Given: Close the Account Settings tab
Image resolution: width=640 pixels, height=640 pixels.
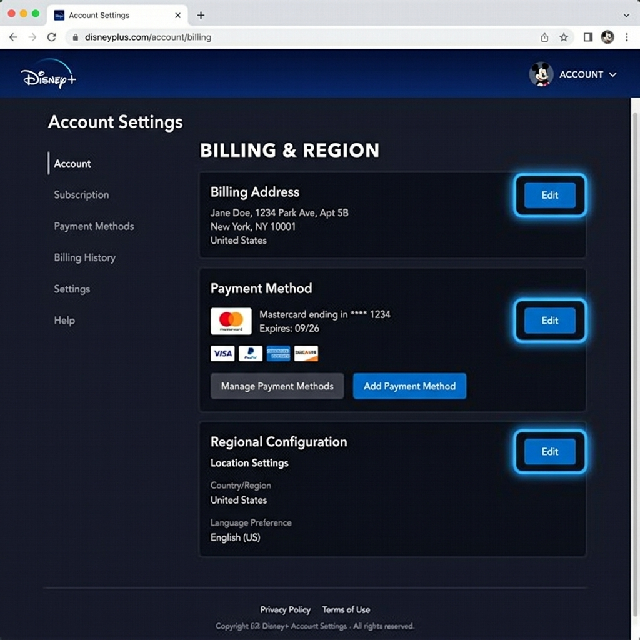Looking at the screenshot, I should 177,15.
